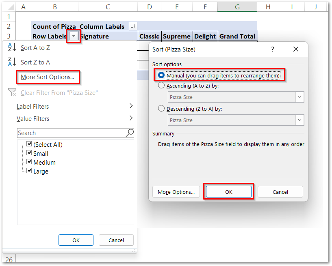332x266 pixels.
Task: Open the Row Labels filter dropdown
Action: pyautogui.click(x=73, y=36)
